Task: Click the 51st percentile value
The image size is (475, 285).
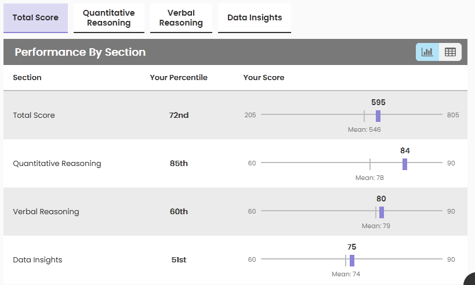Action: pos(179,260)
